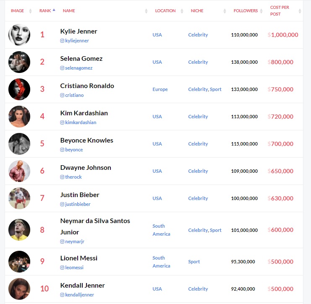311x304 pixels.
Task: Open the cristiano Instagram handle link
Action: [74, 95]
